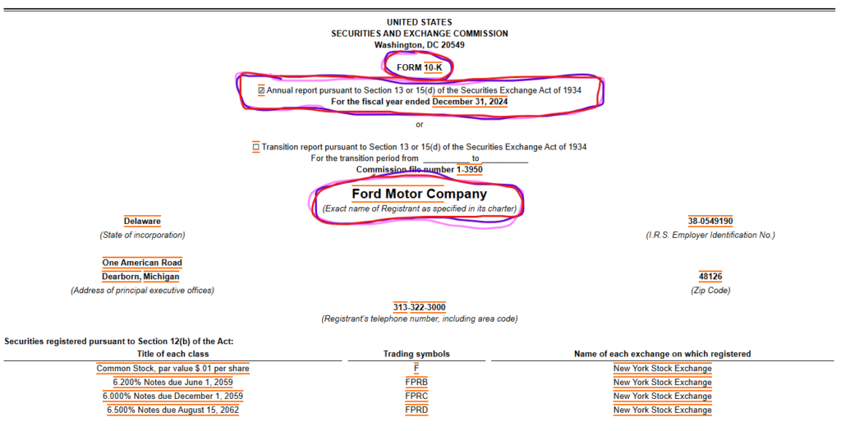Click the Ford Motor Company registrant name
This screenshot has width=841, height=431.
pos(420,194)
